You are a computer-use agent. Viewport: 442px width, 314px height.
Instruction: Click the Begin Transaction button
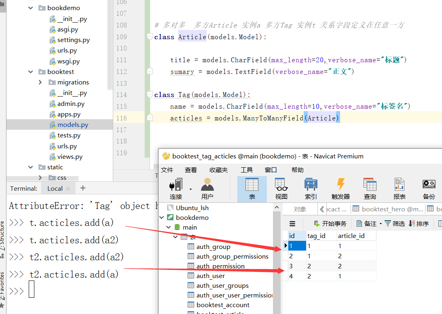pyautogui.click(x=330, y=223)
